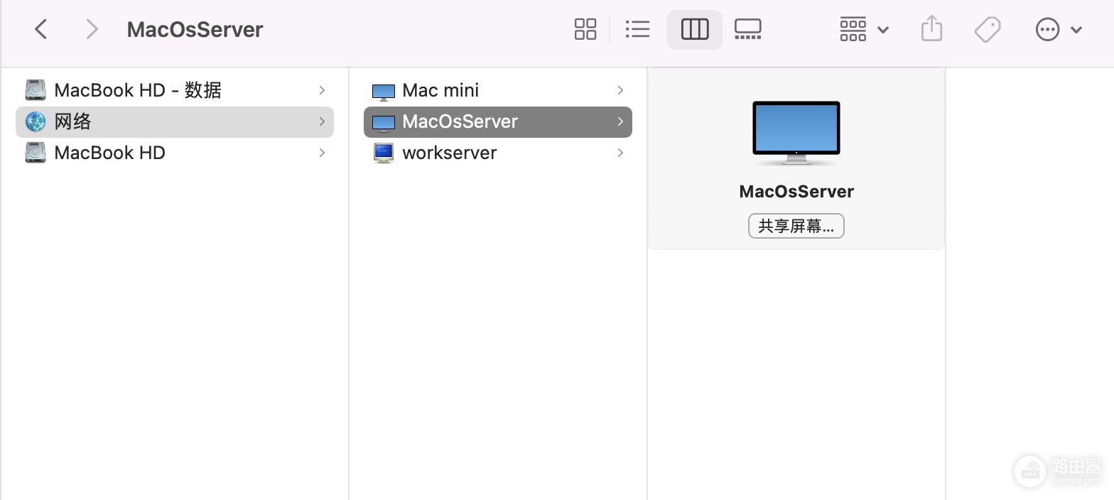Click the MacOsServer window title
This screenshot has height=500, width=1114.
point(195,29)
